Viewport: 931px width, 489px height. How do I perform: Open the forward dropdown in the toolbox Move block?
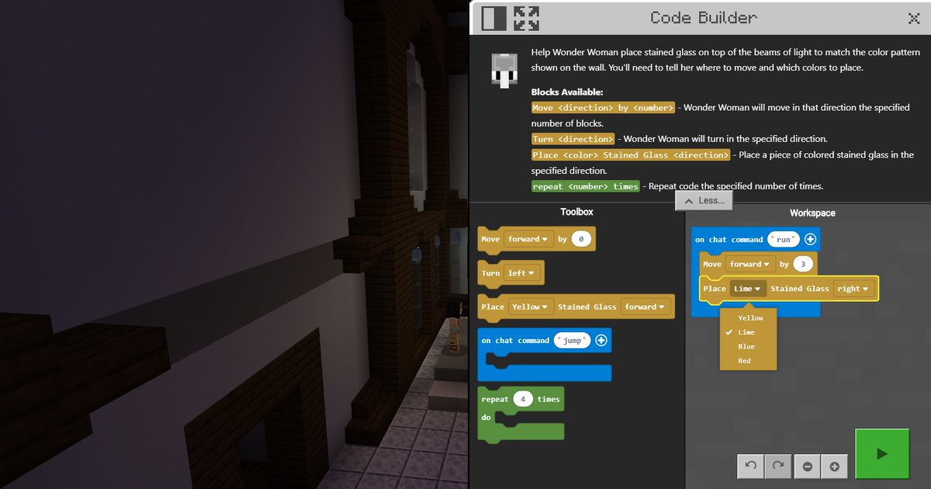click(528, 239)
